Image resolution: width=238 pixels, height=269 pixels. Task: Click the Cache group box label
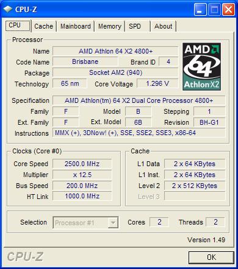[x=140, y=151]
